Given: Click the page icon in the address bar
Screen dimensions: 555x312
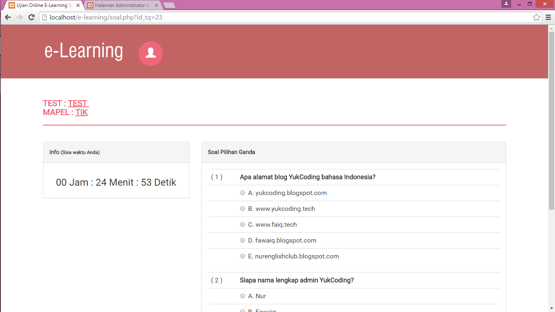Looking at the screenshot, I should (45, 17).
